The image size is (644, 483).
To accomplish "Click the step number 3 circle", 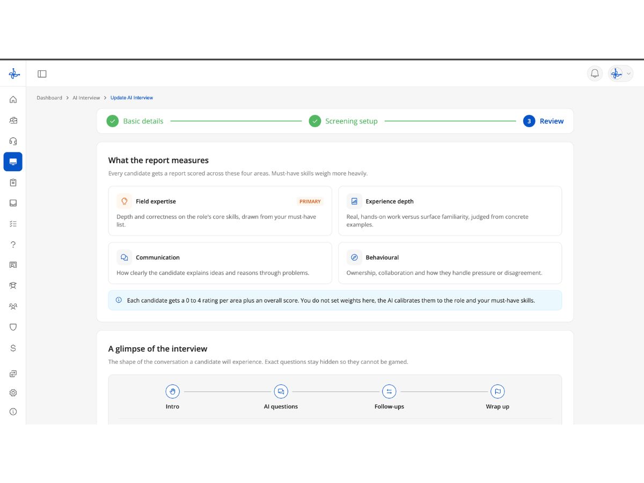I will click(529, 121).
